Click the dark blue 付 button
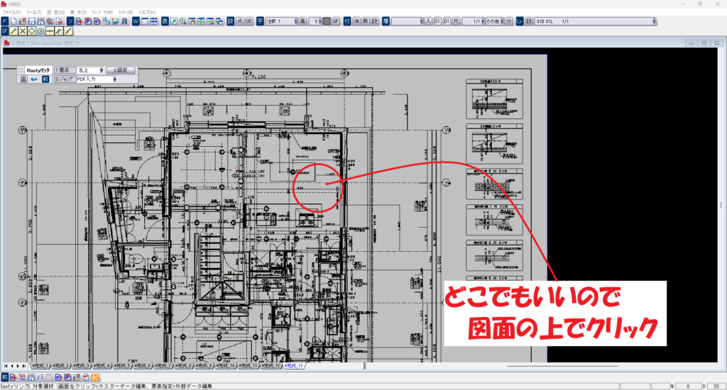727x390 pixels. tap(346, 21)
